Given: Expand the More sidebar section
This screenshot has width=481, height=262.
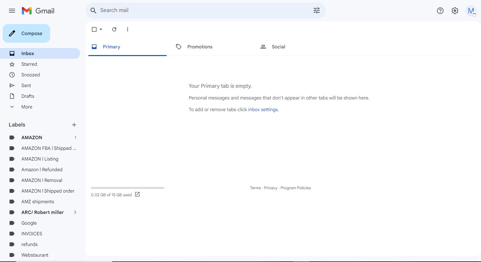Looking at the screenshot, I should coord(40,107).
